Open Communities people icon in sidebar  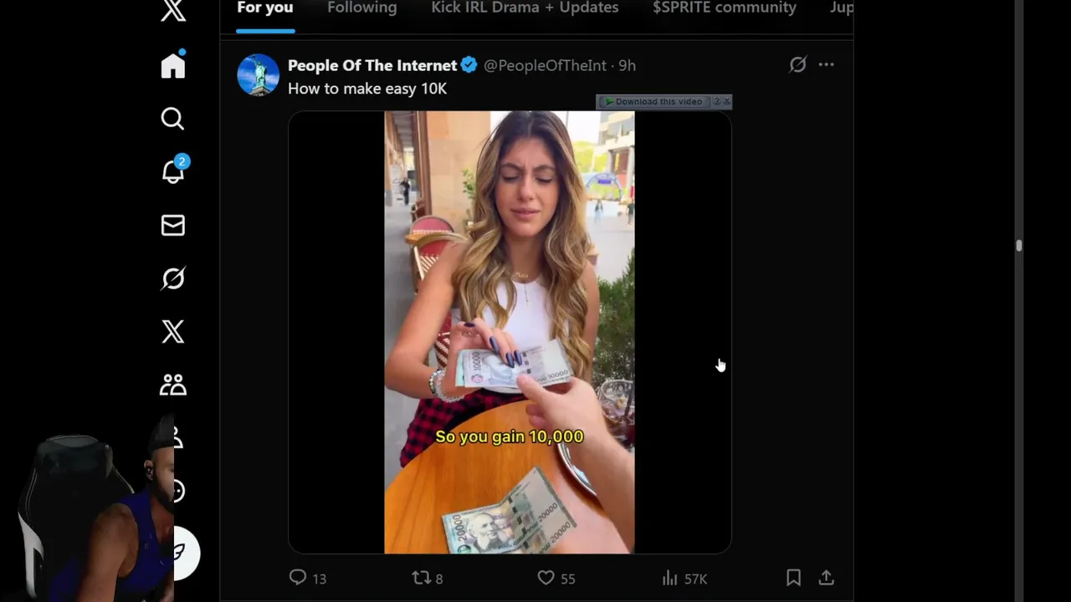coord(173,385)
